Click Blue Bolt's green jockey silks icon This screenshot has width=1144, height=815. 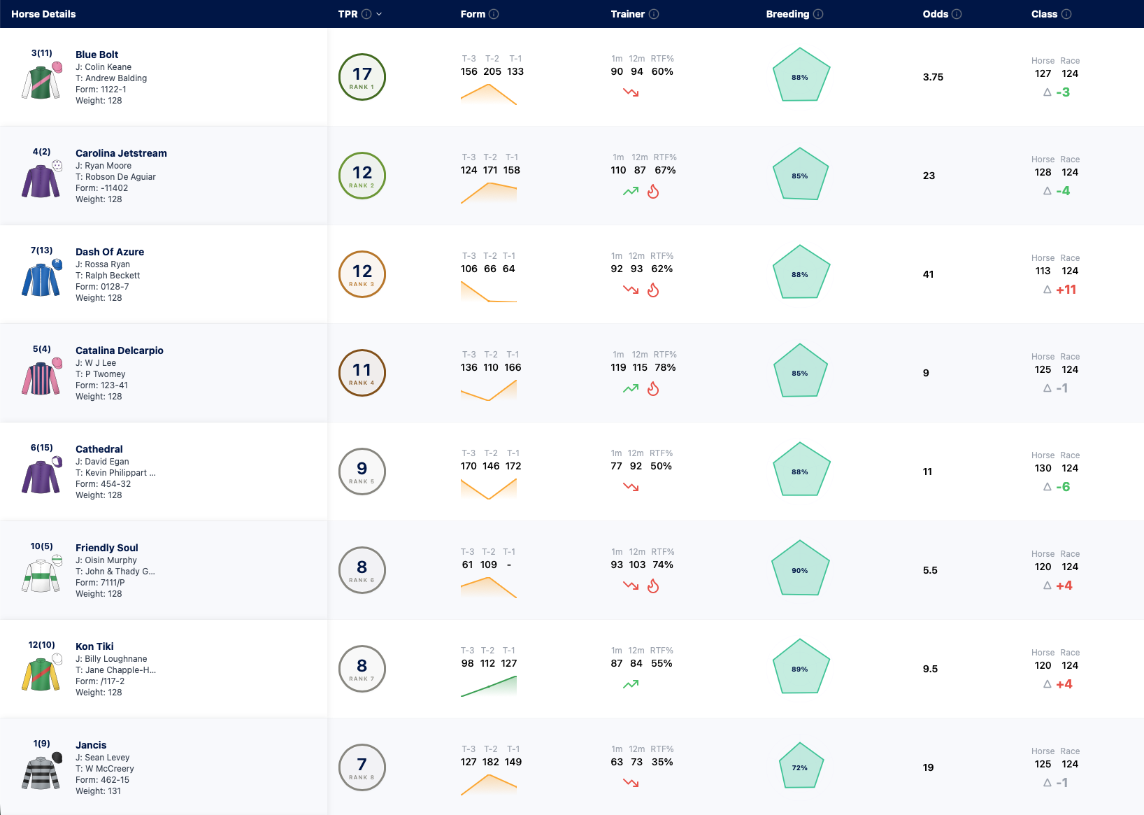[42, 80]
